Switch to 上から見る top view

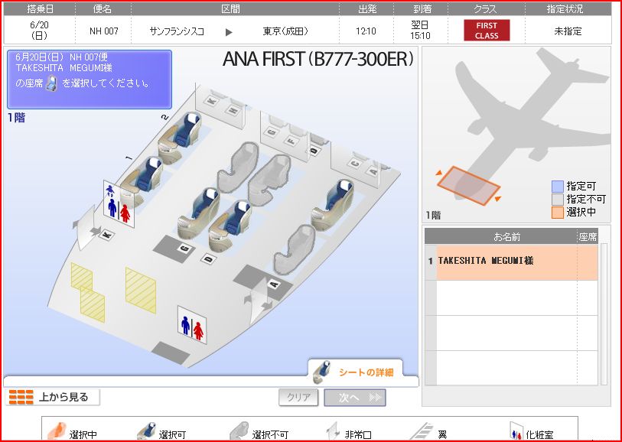tap(53, 397)
